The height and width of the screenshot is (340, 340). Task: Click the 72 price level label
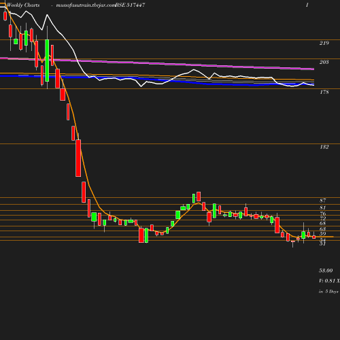(323, 218)
